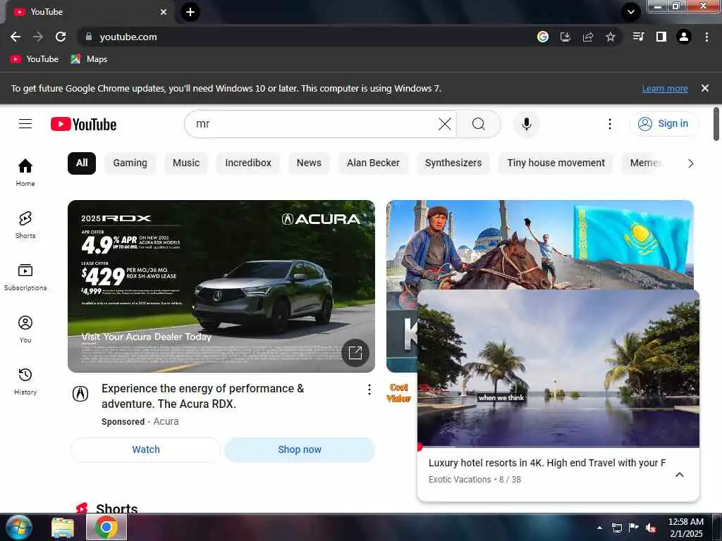Click the Shop now button
The height and width of the screenshot is (541, 722).
(299, 449)
